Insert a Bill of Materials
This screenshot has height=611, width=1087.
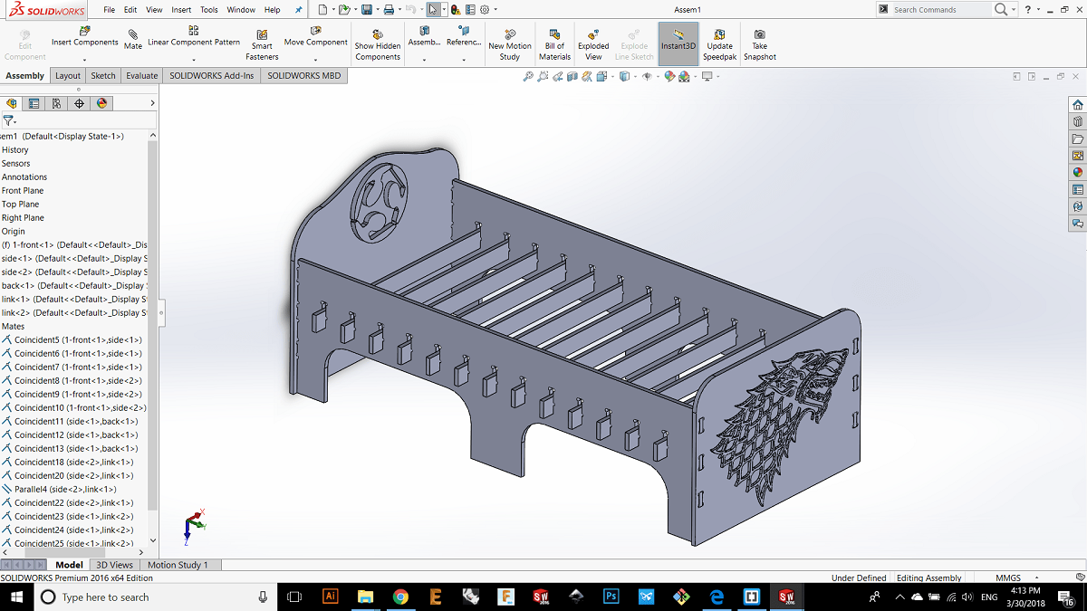click(x=554, y=45)
